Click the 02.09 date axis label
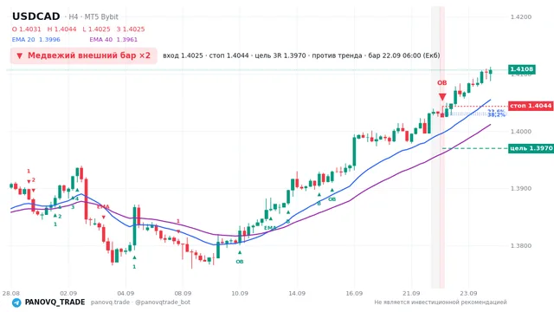 tap(68, 293)
